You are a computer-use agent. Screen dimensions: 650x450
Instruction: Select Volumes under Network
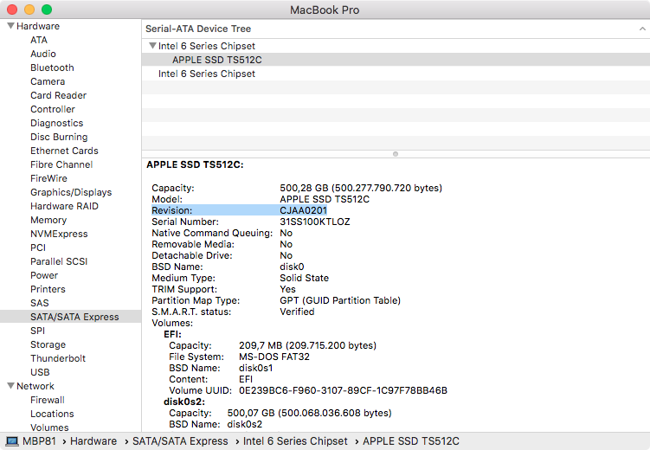tap(49, 427)
